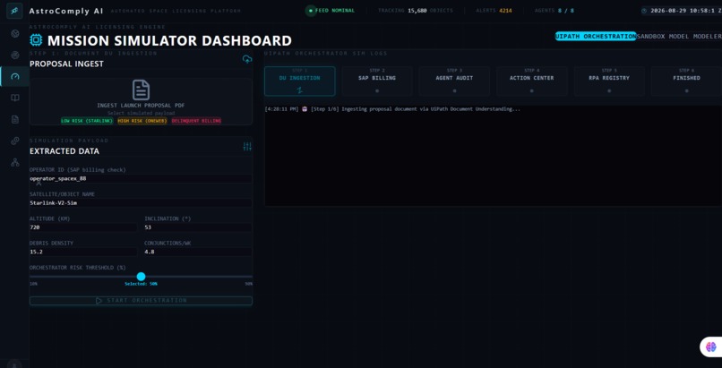
Task: Open the chain-link sidebar icon
Action: point(14,141)
